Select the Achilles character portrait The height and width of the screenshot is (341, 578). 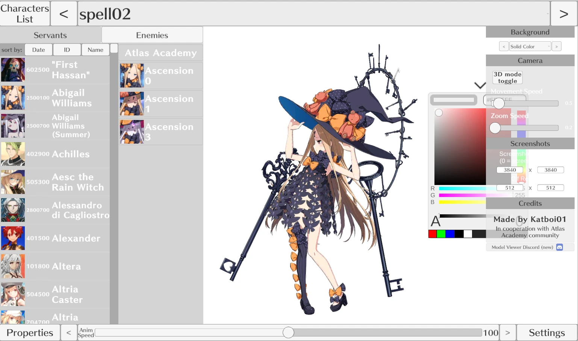13,154
